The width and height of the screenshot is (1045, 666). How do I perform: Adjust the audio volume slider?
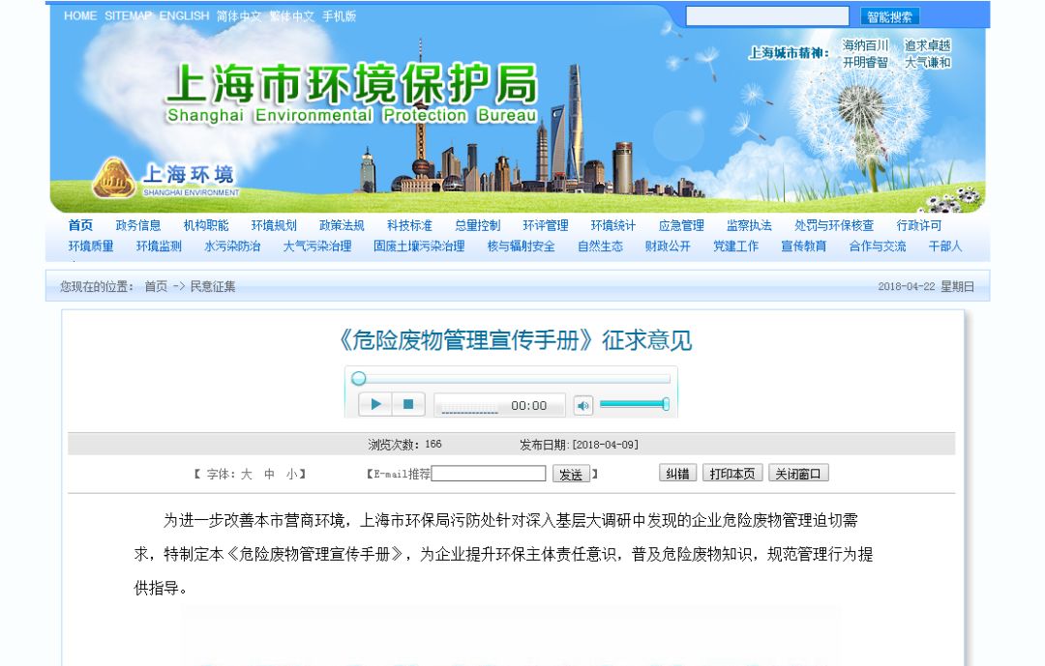click(x=634, y=404)
